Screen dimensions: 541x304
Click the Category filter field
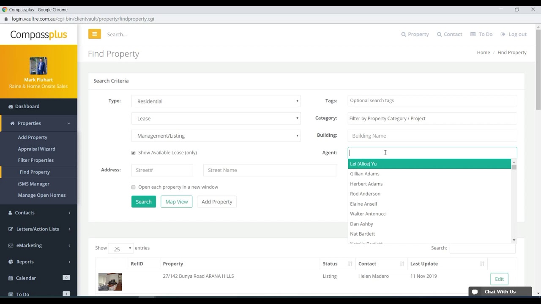(432, 119)
